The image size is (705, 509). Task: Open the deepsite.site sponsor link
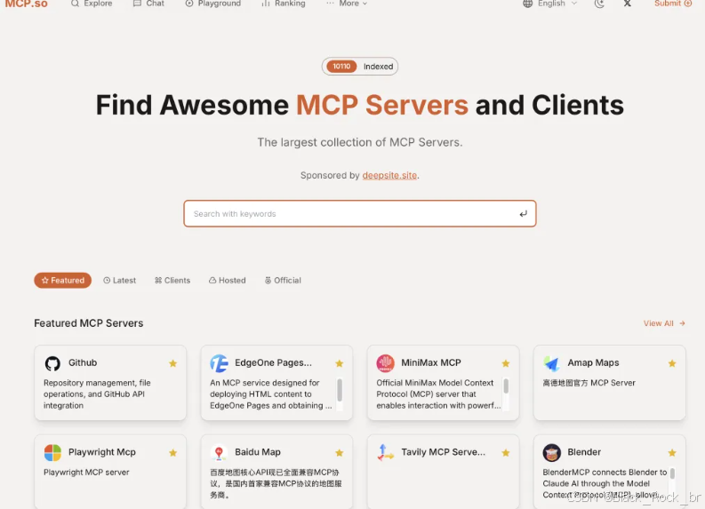(x=389, y=175)
